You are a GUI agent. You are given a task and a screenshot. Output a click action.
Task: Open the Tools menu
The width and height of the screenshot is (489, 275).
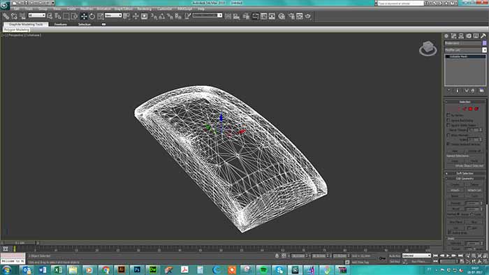pos(29,8)
